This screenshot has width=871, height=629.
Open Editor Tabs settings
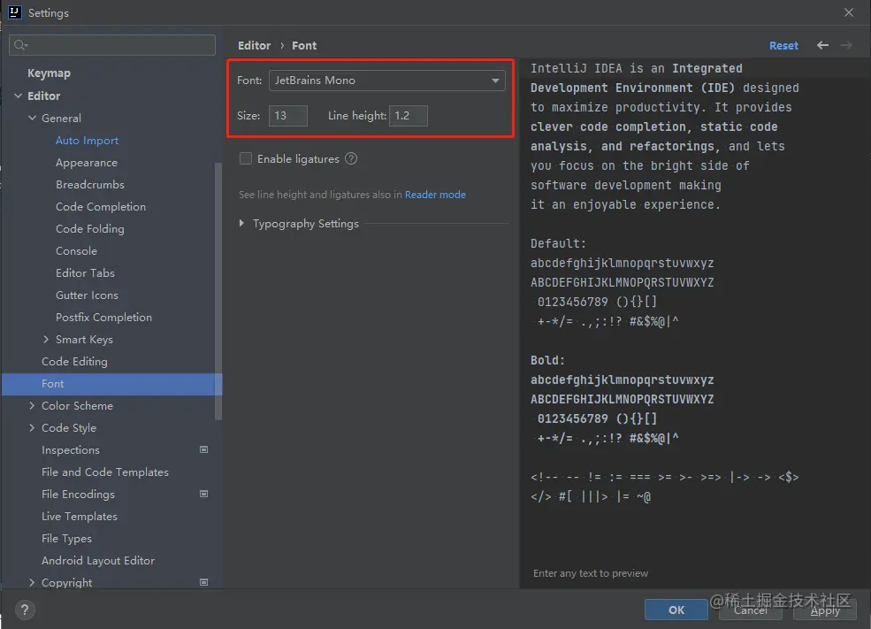point(85,272)
